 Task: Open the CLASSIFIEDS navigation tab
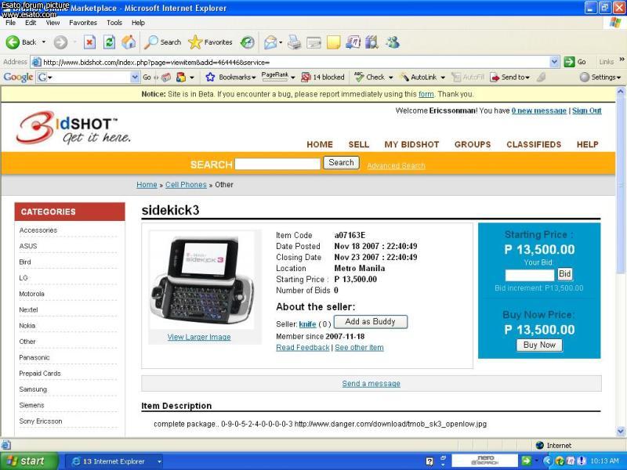point(534,144)
